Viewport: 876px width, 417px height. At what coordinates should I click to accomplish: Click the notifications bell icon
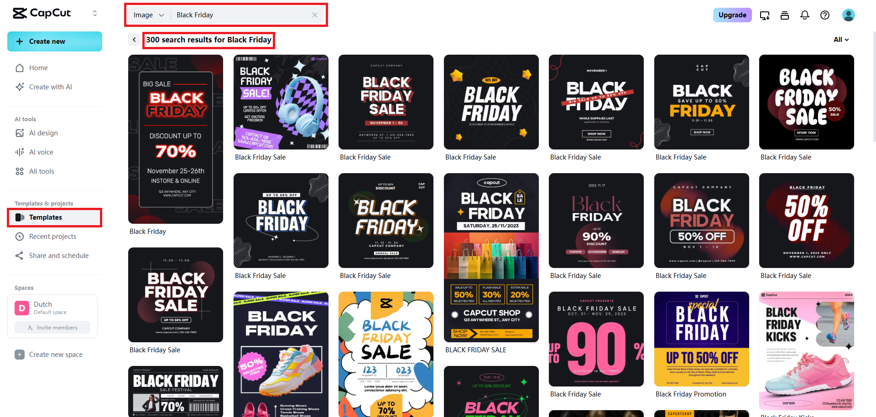(805, 15)
